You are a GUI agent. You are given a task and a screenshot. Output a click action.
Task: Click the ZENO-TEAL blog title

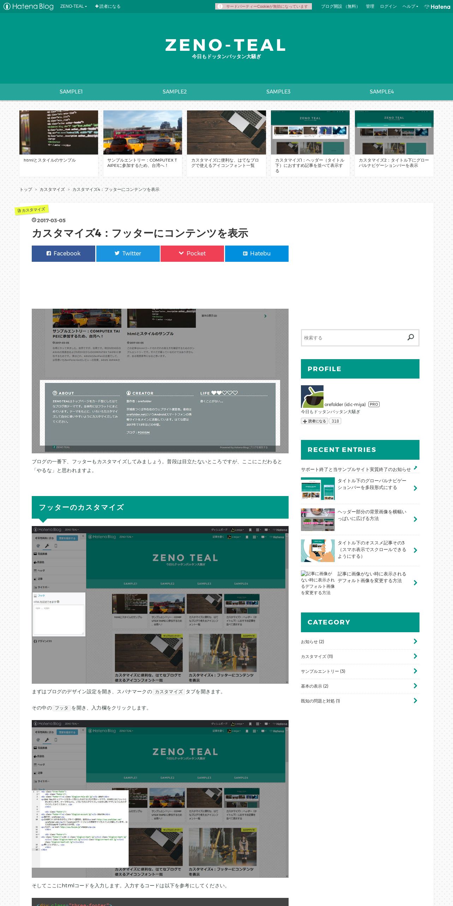226,45
